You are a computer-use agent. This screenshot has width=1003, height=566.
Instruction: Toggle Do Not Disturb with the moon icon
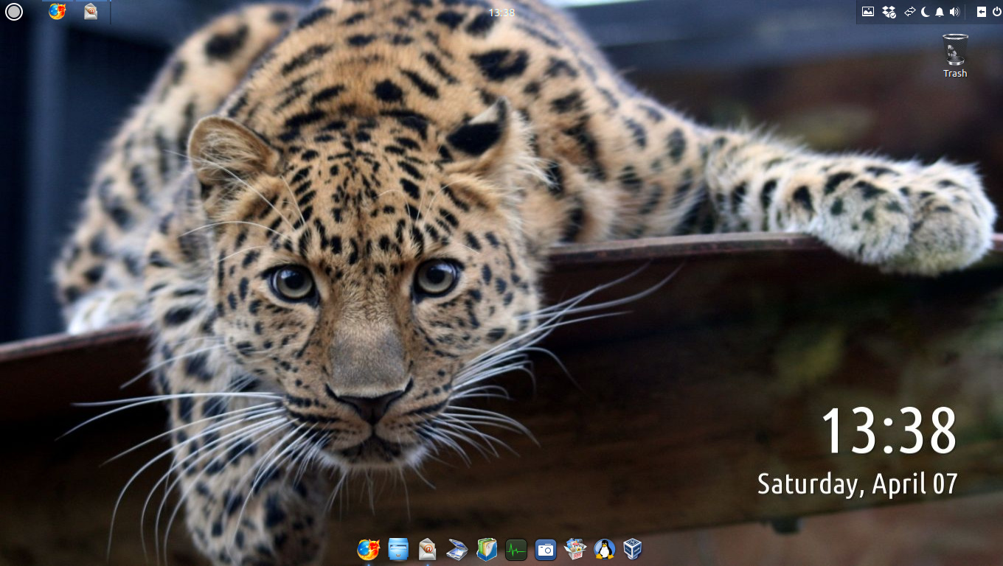[x=925, y=12]
